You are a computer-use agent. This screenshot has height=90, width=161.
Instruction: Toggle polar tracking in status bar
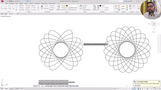(126, 88)
